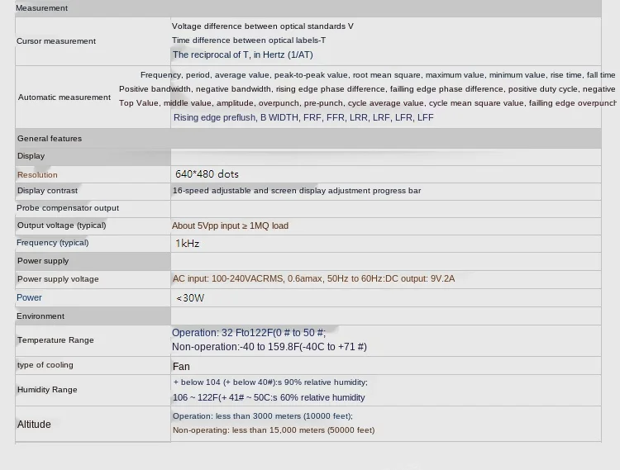This screenshot has height=470, width=620.
Task: Select the 'AC input: 100-240VACRMS' value
Action: (313, 279)
